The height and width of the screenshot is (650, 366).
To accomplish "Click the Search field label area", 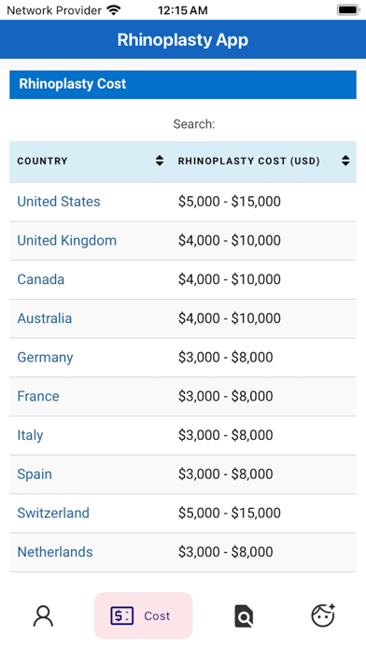I will point(194,124).
